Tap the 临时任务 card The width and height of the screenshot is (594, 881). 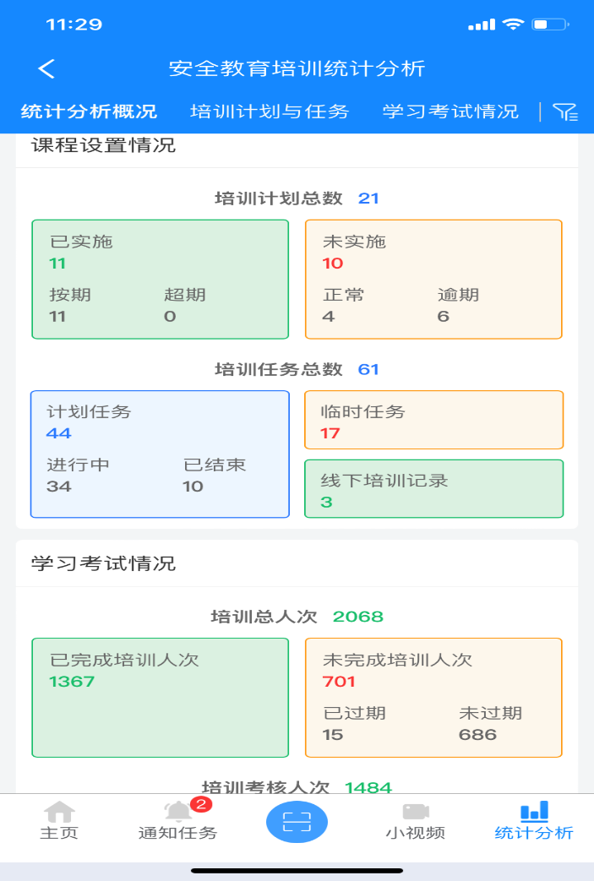pyautogui.click(x=433, y=420)
